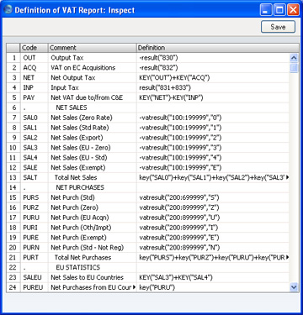The image size is (303, 315).
Task: Click 'VAT on EC Acquisitions' comment
Action: tap(93, 68)
